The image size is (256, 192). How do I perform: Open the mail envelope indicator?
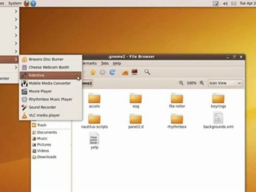tap(234, 3)
